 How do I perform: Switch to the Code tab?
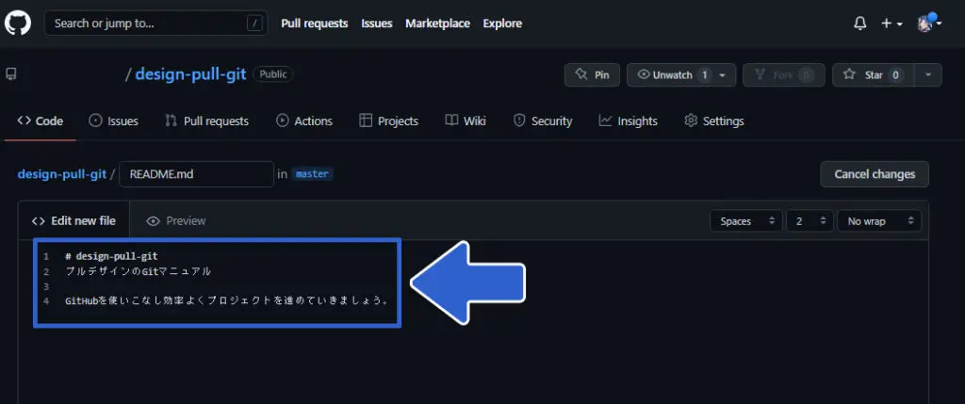click(x=40, y=121)
